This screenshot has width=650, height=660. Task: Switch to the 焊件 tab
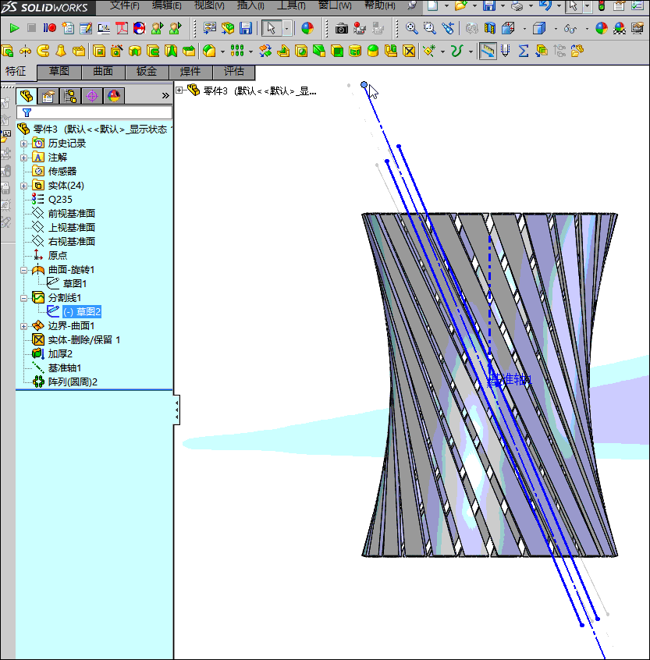pos(190,72)
